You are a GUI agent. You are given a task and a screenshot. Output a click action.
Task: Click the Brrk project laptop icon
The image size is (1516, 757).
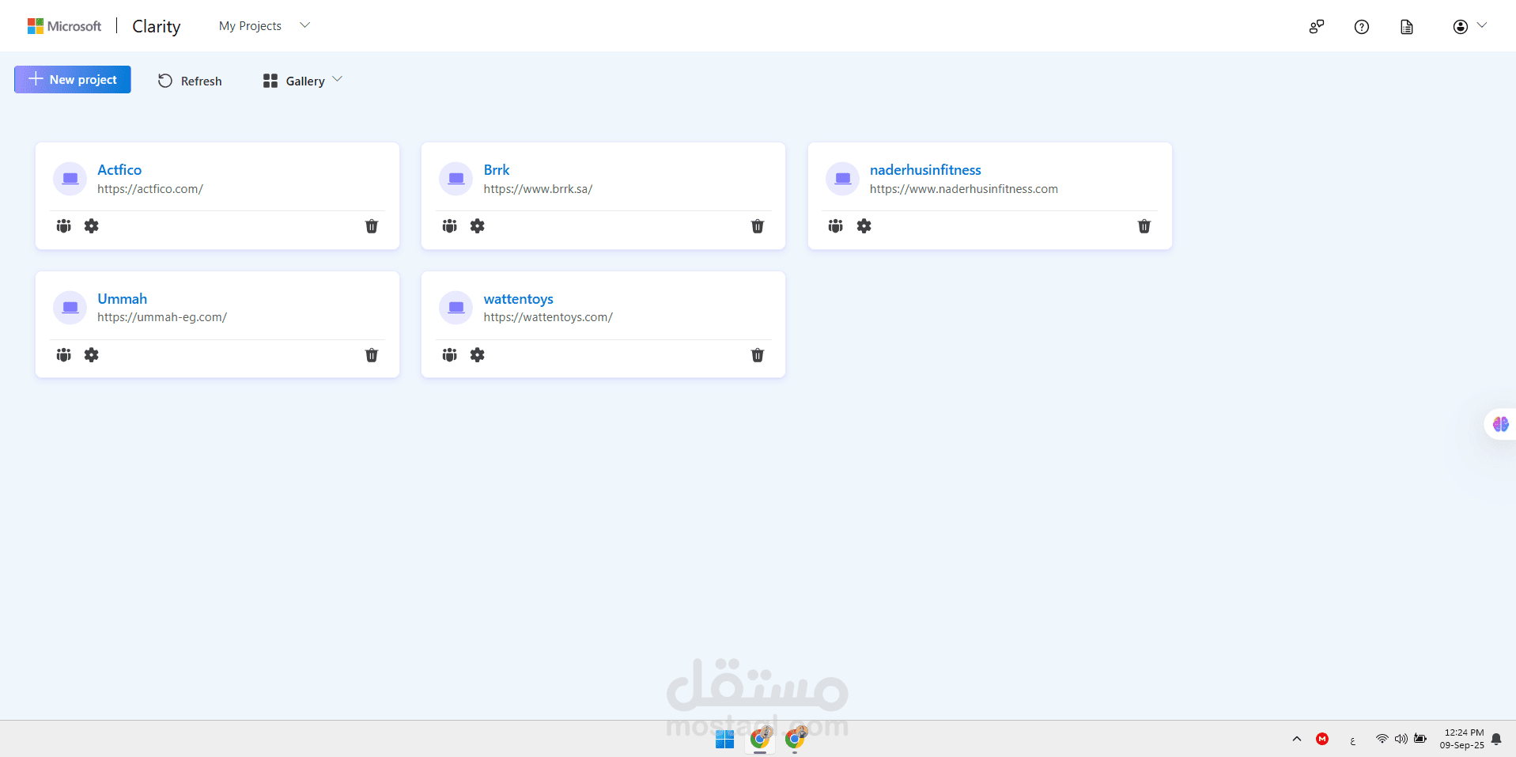pos(456,179)
